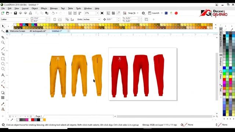
Task: Select the Zoom tool in toolbox
Action: pos(3,43)
